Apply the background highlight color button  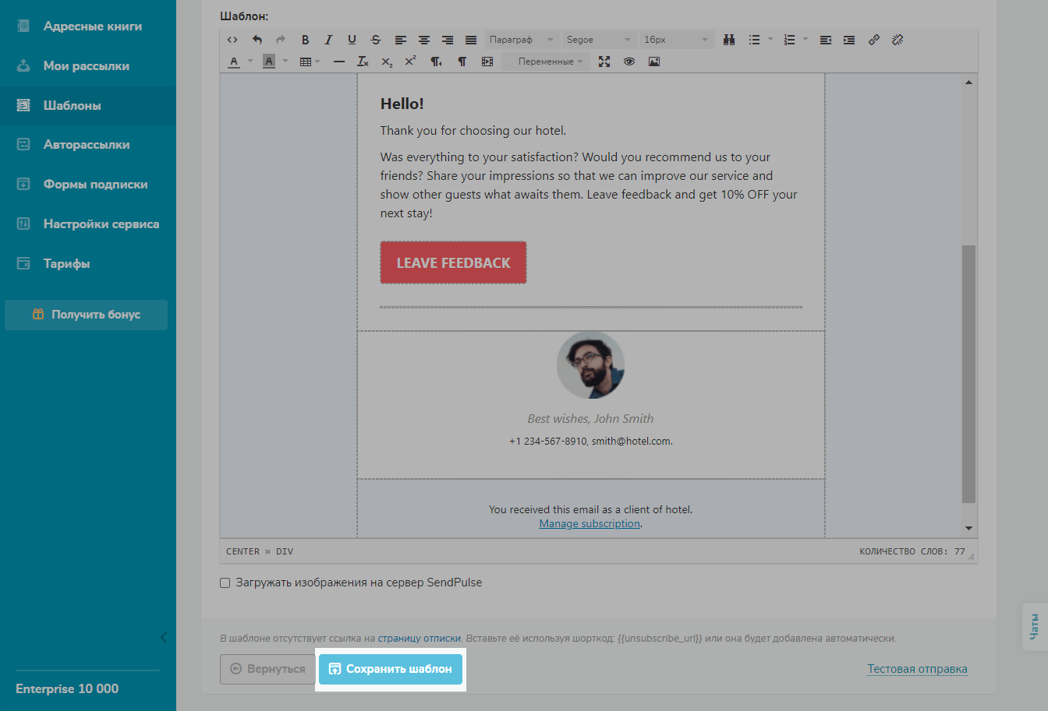(269, 62)
